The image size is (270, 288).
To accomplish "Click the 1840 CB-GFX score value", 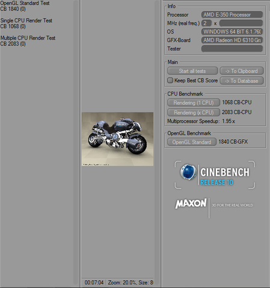I will 233,142.
